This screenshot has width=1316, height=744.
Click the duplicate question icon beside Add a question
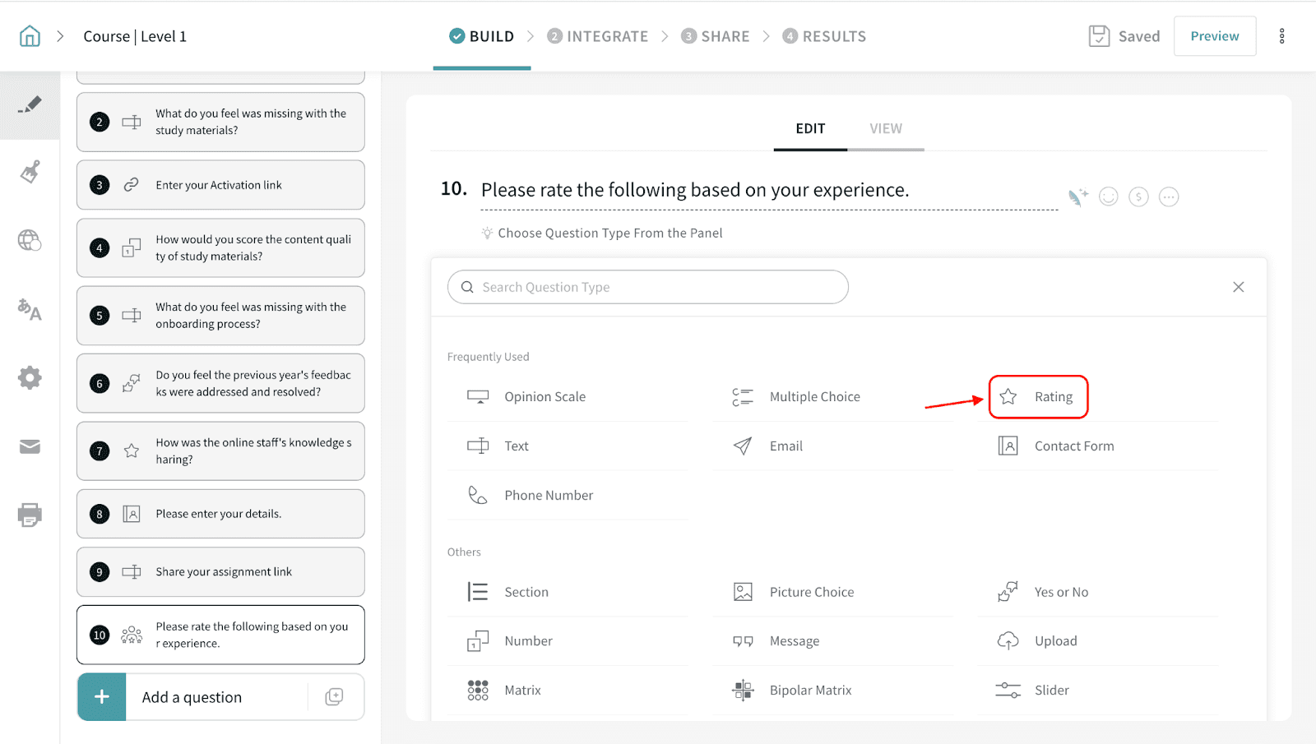click(334, 697)
